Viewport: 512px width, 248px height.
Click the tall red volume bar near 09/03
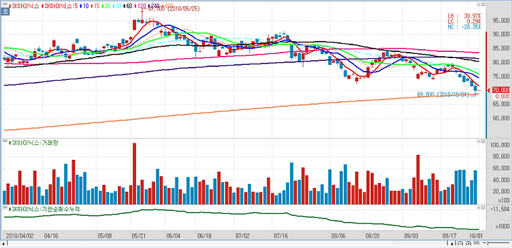[x=418, y=180]
